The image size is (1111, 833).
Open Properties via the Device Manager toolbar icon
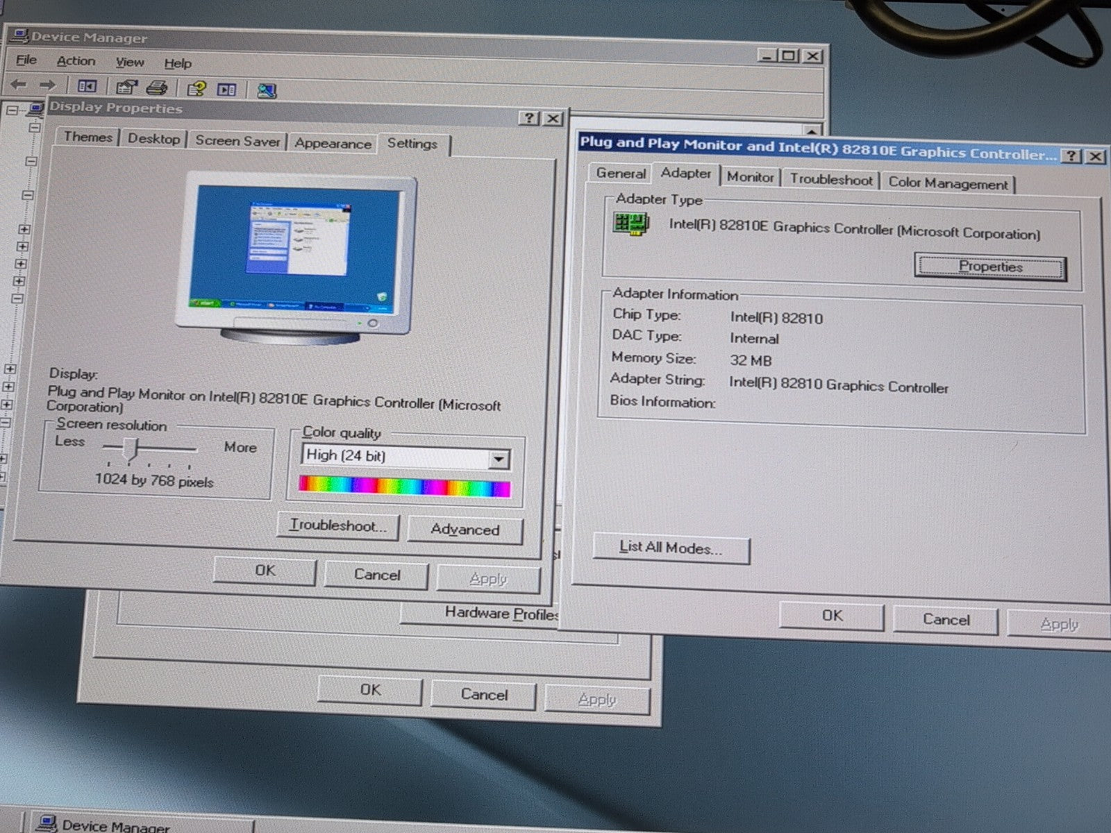[x=126, y=87]
